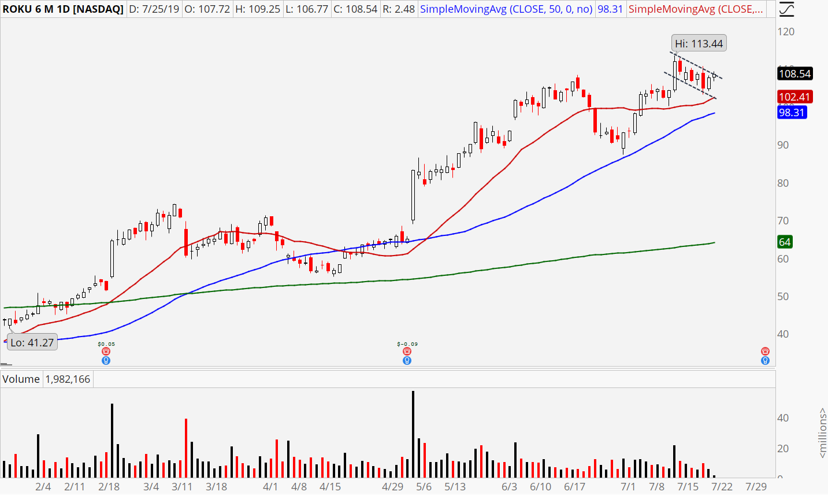Click the Volume study label
Image resolution: width=828 pixels, height=495 pixels.
point(21,379)
